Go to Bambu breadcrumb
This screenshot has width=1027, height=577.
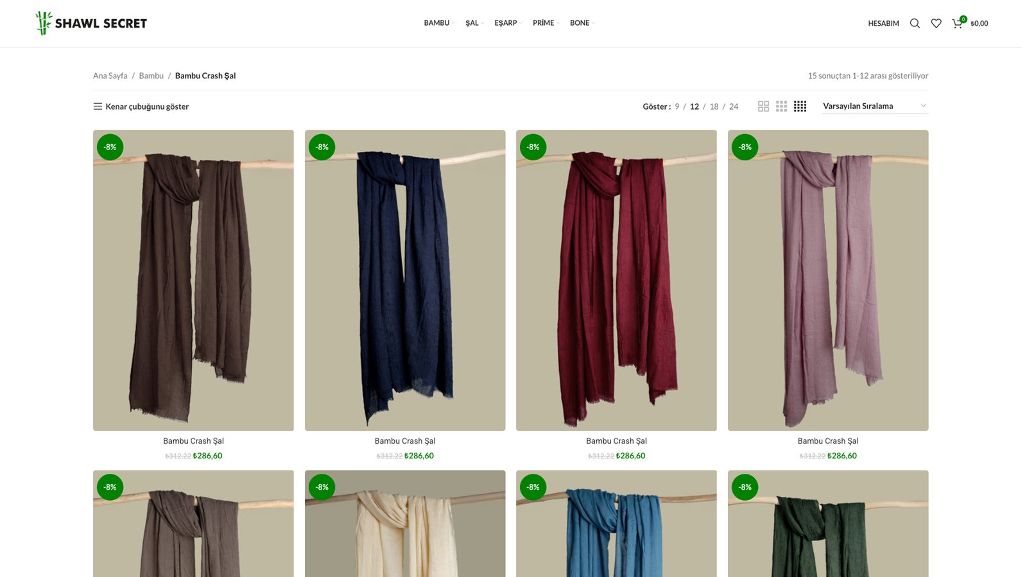click(151, 76)
